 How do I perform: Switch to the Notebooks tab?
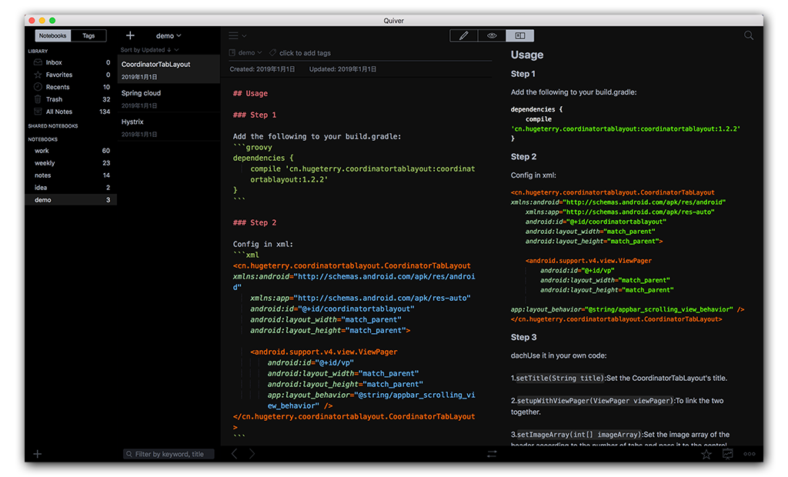[53, 35]
